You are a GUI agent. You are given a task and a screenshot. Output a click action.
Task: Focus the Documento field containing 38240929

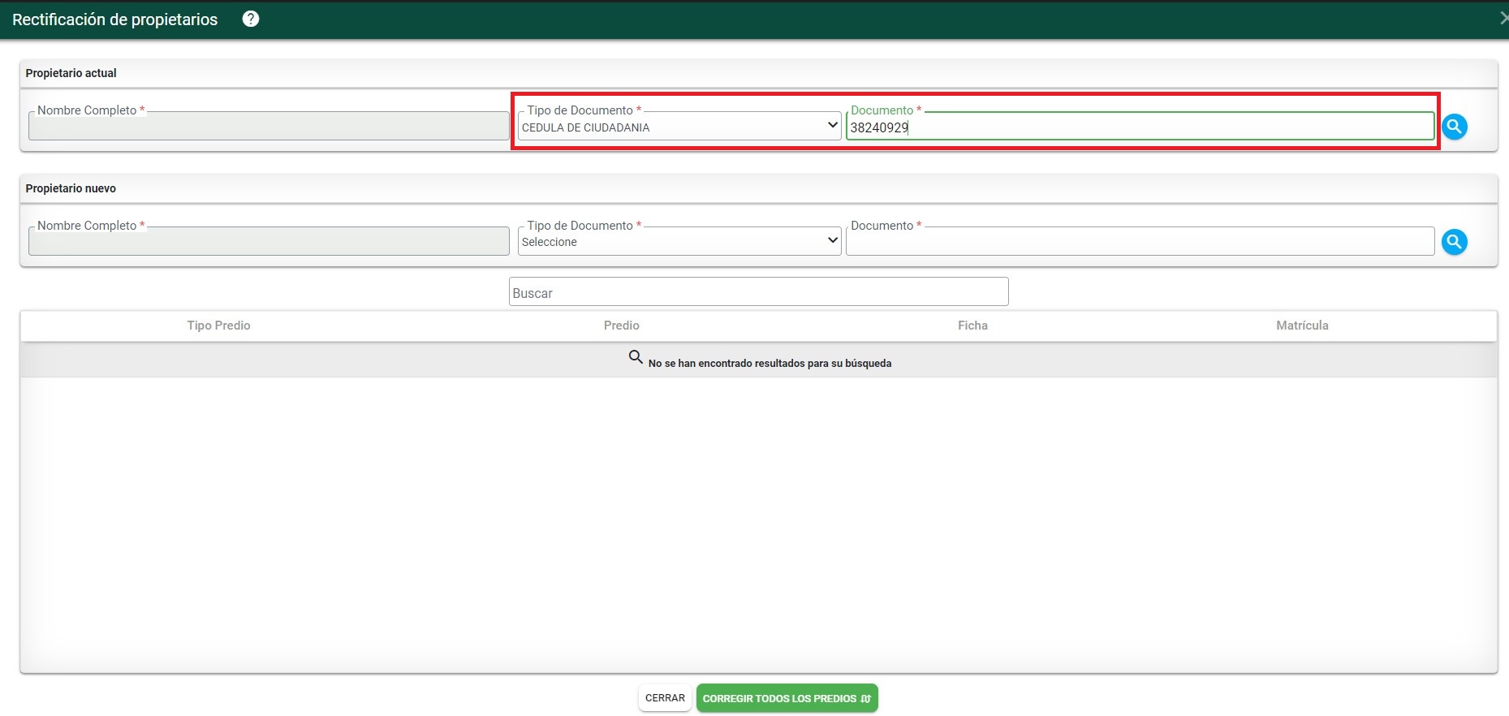click(x=1139, y=127)
